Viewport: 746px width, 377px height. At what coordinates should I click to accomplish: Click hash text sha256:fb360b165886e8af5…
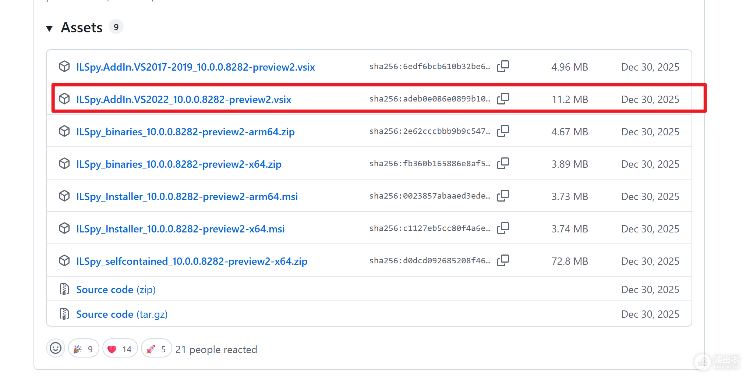[x=430, y=163]
